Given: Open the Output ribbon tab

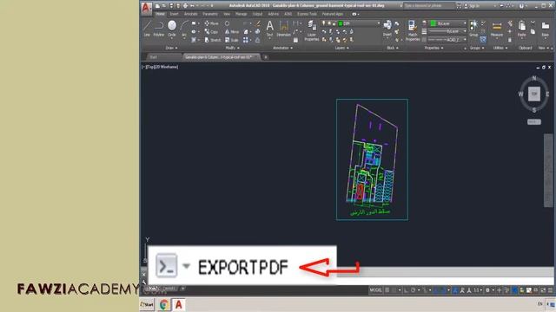Looking at the screenshot, I should click(257, 14).
